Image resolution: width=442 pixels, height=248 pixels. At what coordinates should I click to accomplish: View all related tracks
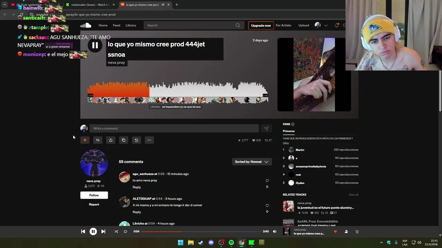[x=353, y=195]
